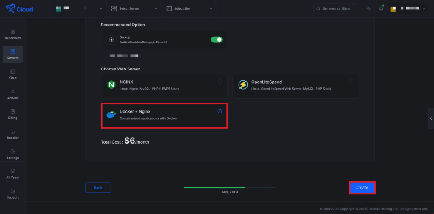
Task: Click the notification bell icon
Action: click(x=381, y=9)
